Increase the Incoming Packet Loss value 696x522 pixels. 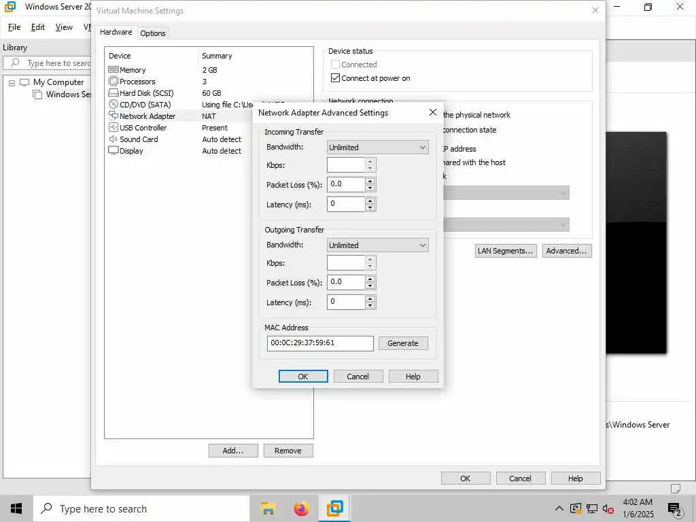(370, 181)
